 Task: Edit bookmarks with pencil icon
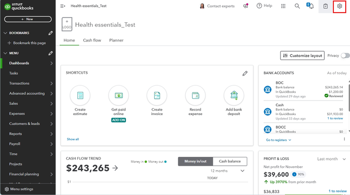tap(51, 33)
